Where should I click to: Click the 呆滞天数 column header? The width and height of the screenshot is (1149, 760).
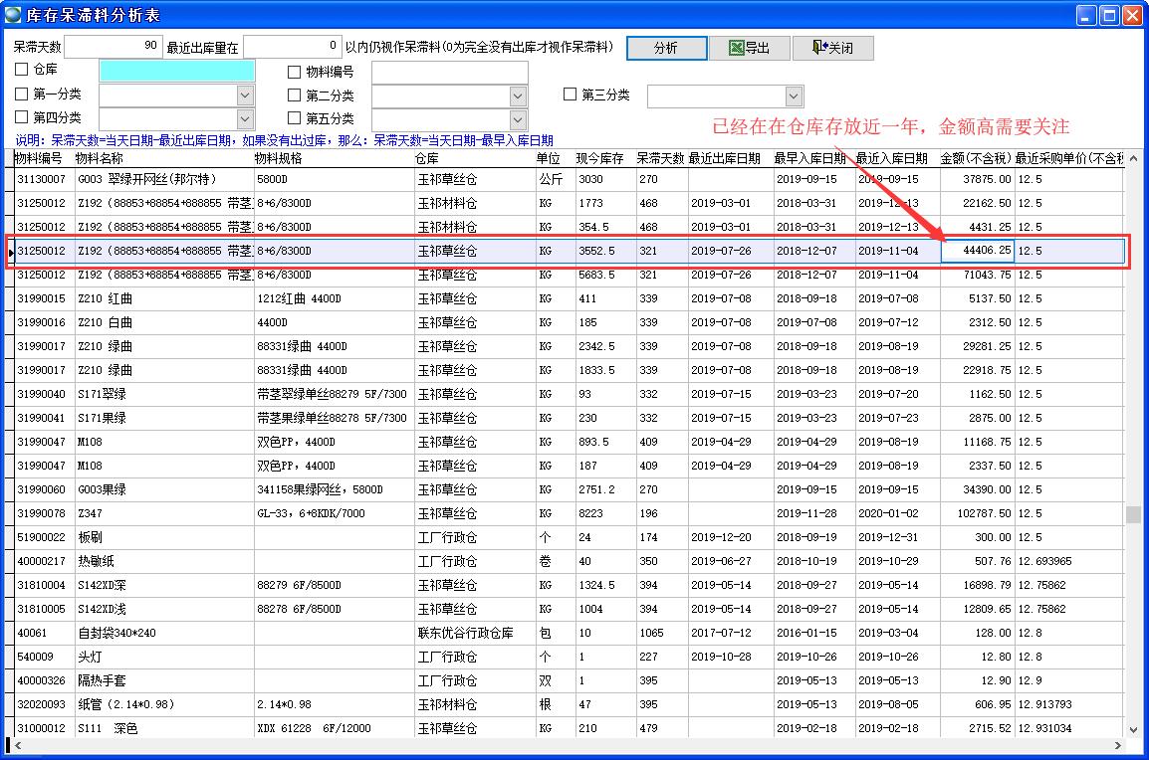pyautogui.click(x=660, y=158)
